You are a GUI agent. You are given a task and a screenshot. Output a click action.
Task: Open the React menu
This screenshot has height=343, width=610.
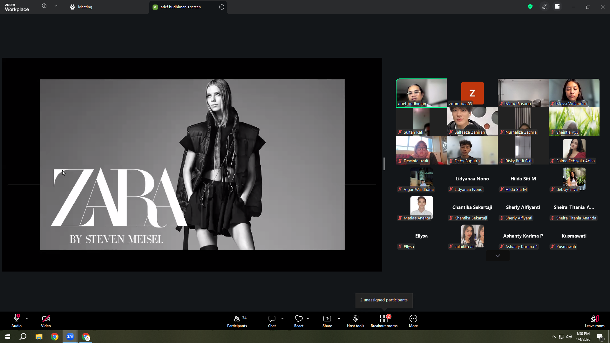[299, 321]
